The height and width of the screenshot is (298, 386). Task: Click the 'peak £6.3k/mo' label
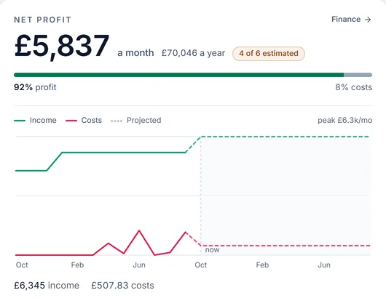pyautogui.click(x=345, y=121)
